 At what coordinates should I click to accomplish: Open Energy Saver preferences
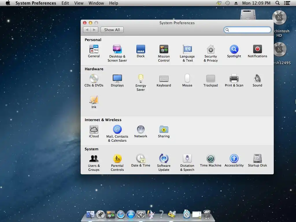coord(141,82)
